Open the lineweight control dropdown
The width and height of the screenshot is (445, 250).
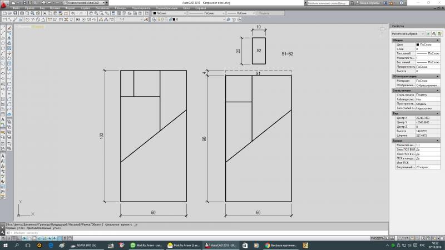tap(241, 13)
